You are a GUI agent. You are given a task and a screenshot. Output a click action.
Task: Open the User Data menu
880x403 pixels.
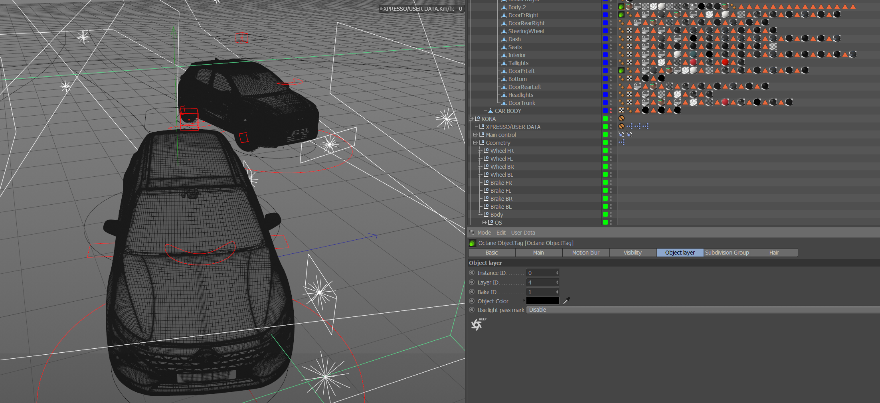coord(523,233)
